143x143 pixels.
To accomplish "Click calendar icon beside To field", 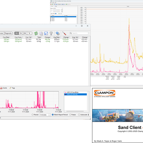I will click(x=62, y=12).
